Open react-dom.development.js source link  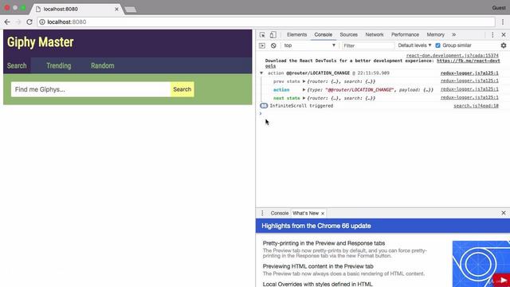tap(452, 56)
